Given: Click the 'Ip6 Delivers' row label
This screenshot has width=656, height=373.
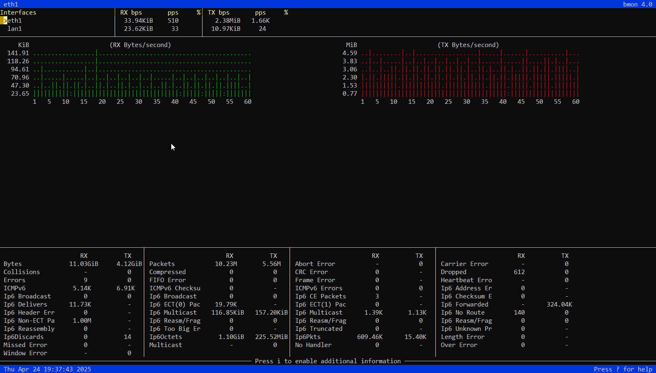Looking at the screenshot, I should click(26, 304).
